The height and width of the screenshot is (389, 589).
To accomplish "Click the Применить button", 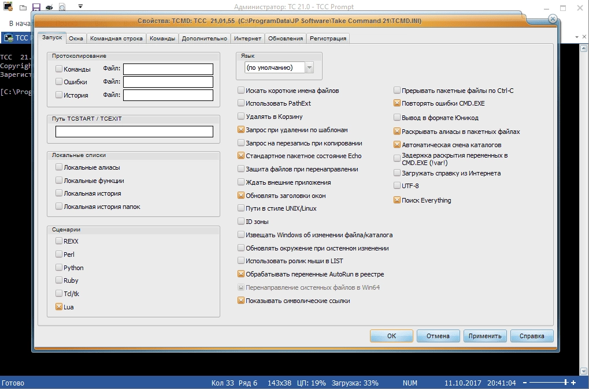I will click(485, 336).
